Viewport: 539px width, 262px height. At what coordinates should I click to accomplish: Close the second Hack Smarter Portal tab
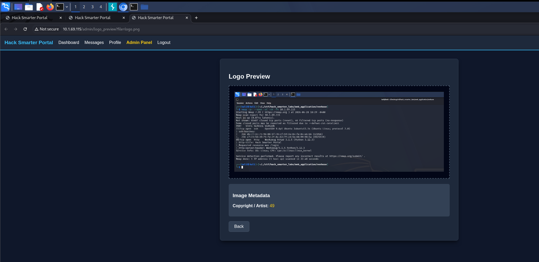[x=124, y=18]
